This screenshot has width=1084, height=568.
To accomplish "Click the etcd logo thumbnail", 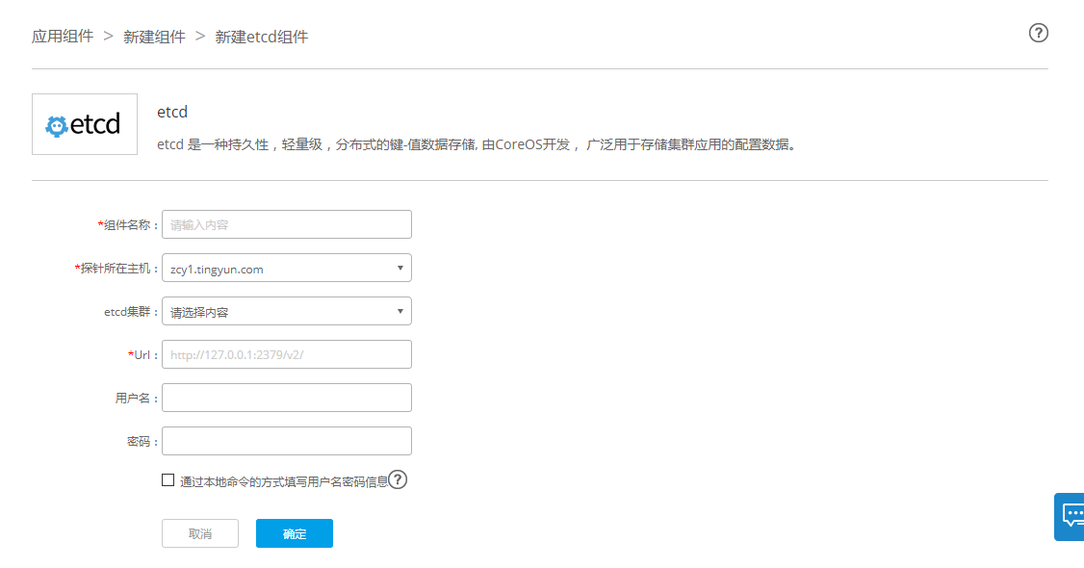I will point(85,124).
